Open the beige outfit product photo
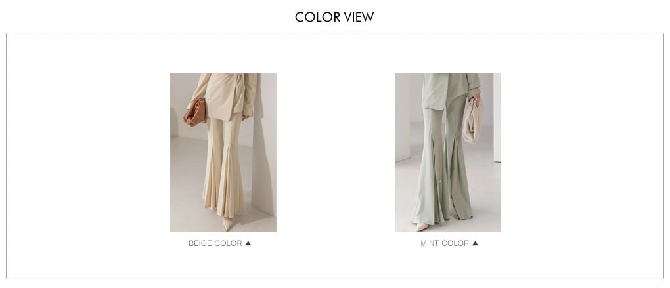Viewport: 670px width, 288px height. click(223, 153)
